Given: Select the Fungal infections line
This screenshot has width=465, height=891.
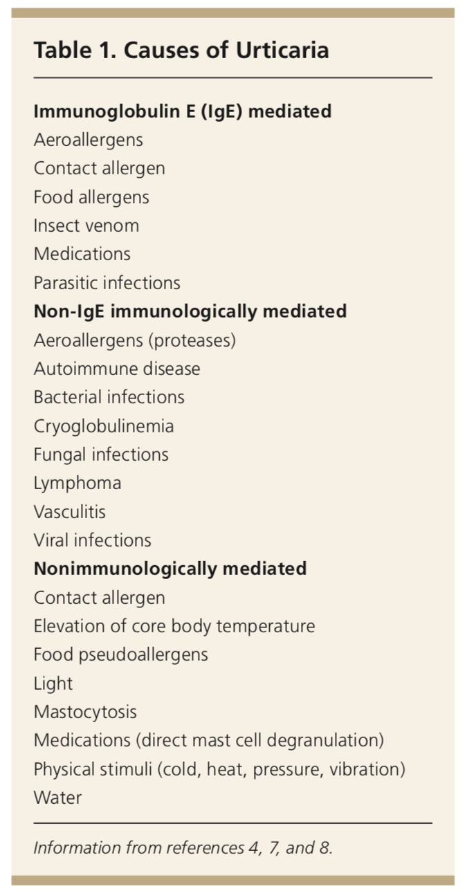Looking at the screenshot, I should coord(101,454).
